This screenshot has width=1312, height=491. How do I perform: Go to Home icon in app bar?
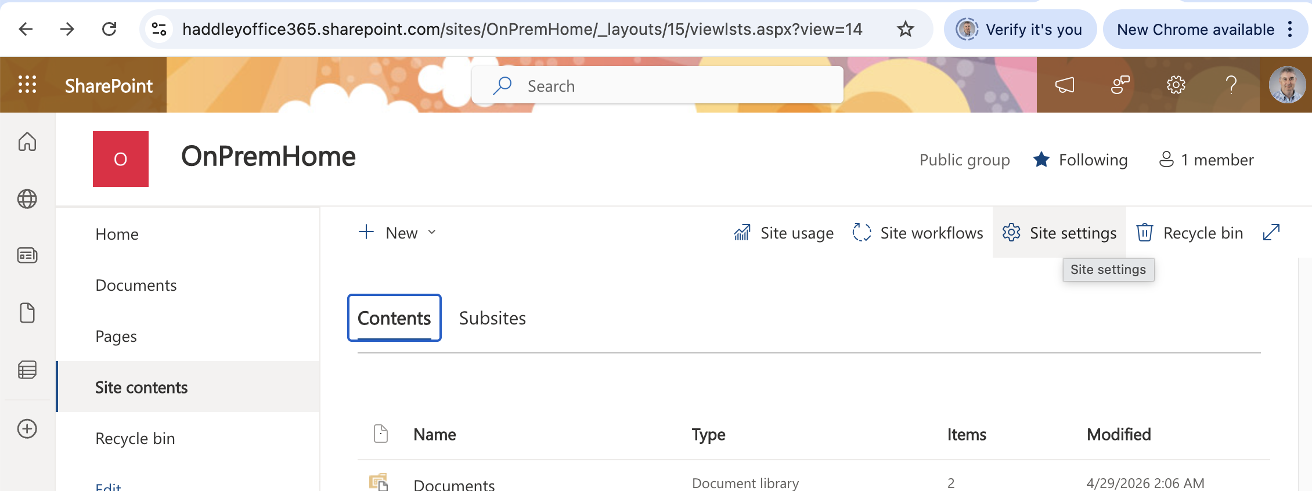tap(27, 141)
